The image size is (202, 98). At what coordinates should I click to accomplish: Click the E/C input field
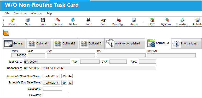[71, 55]
